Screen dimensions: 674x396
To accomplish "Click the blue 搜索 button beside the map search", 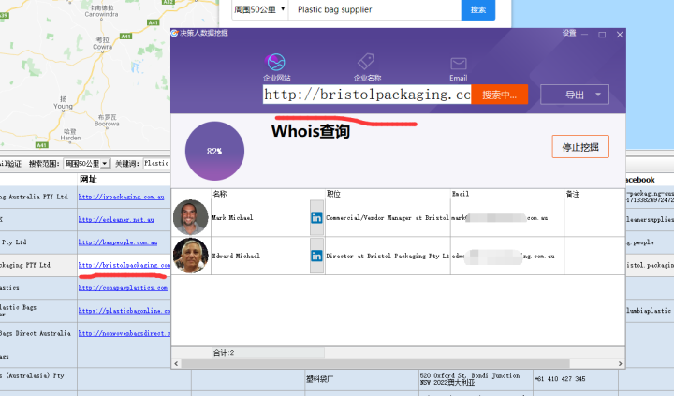I will (478, 9).
